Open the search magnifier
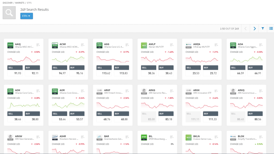274x154 pixels. (9, 13)
